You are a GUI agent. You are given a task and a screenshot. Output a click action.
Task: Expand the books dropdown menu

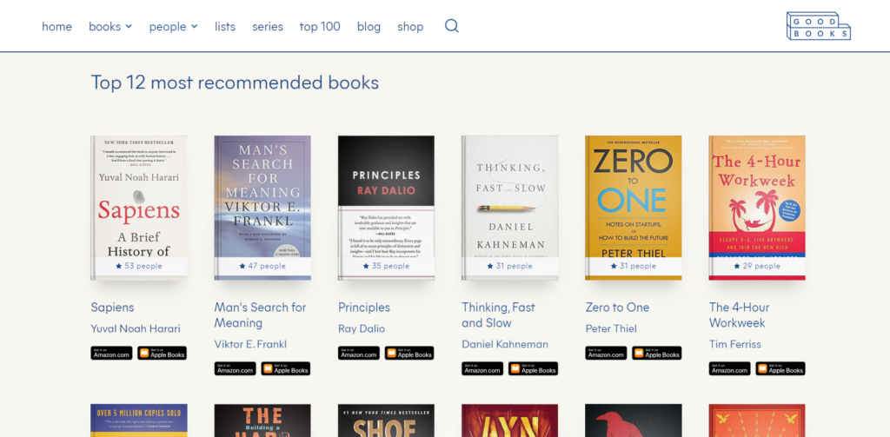click(x=110, y=27)
